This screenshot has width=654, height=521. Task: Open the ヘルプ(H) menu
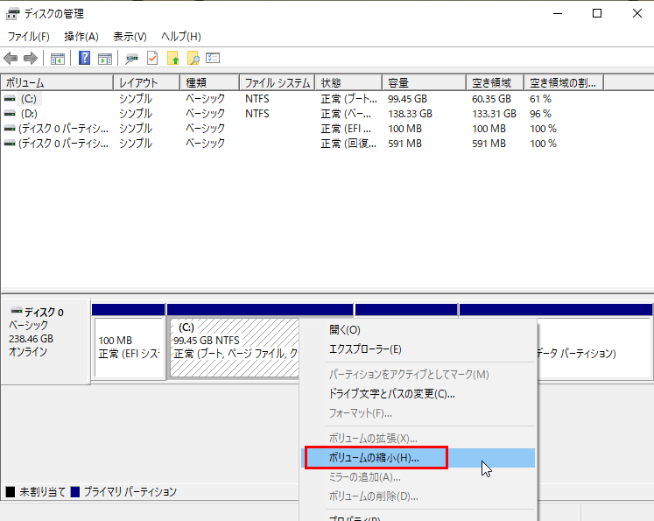tap(181, 37)
